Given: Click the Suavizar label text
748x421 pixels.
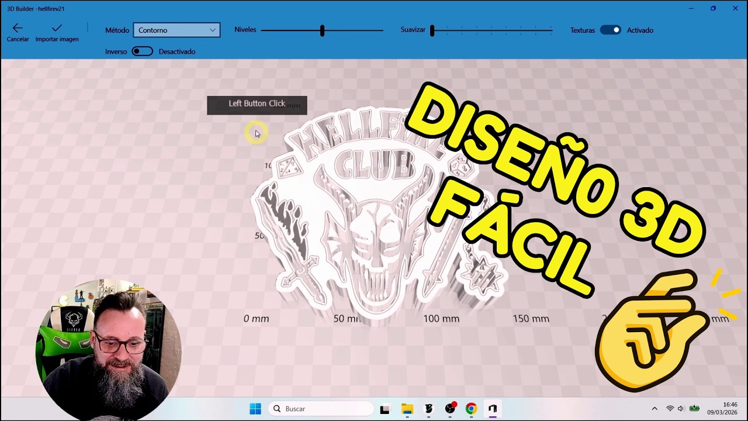Looking at the screenshot, I should (413, 30).
